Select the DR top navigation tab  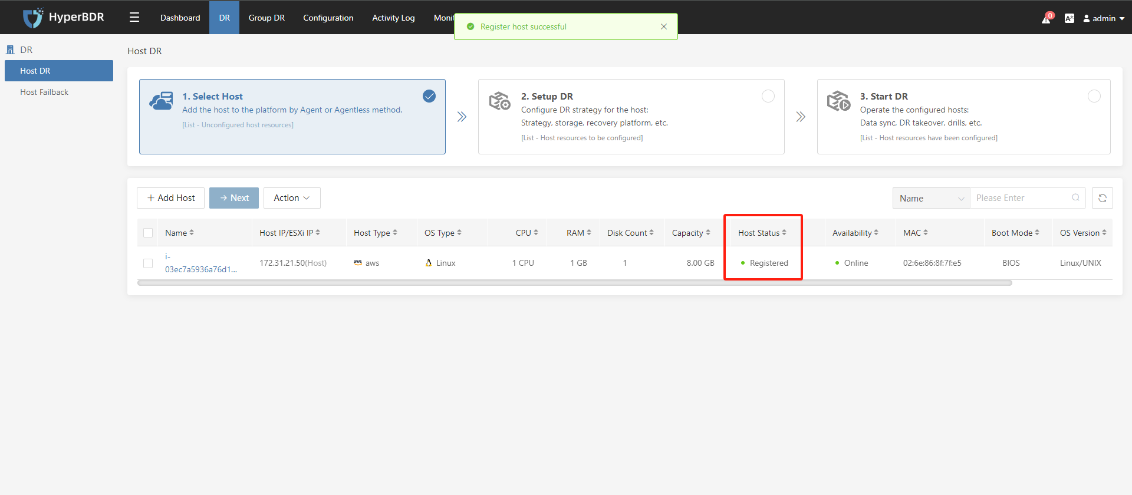click(x=225, y=18)
